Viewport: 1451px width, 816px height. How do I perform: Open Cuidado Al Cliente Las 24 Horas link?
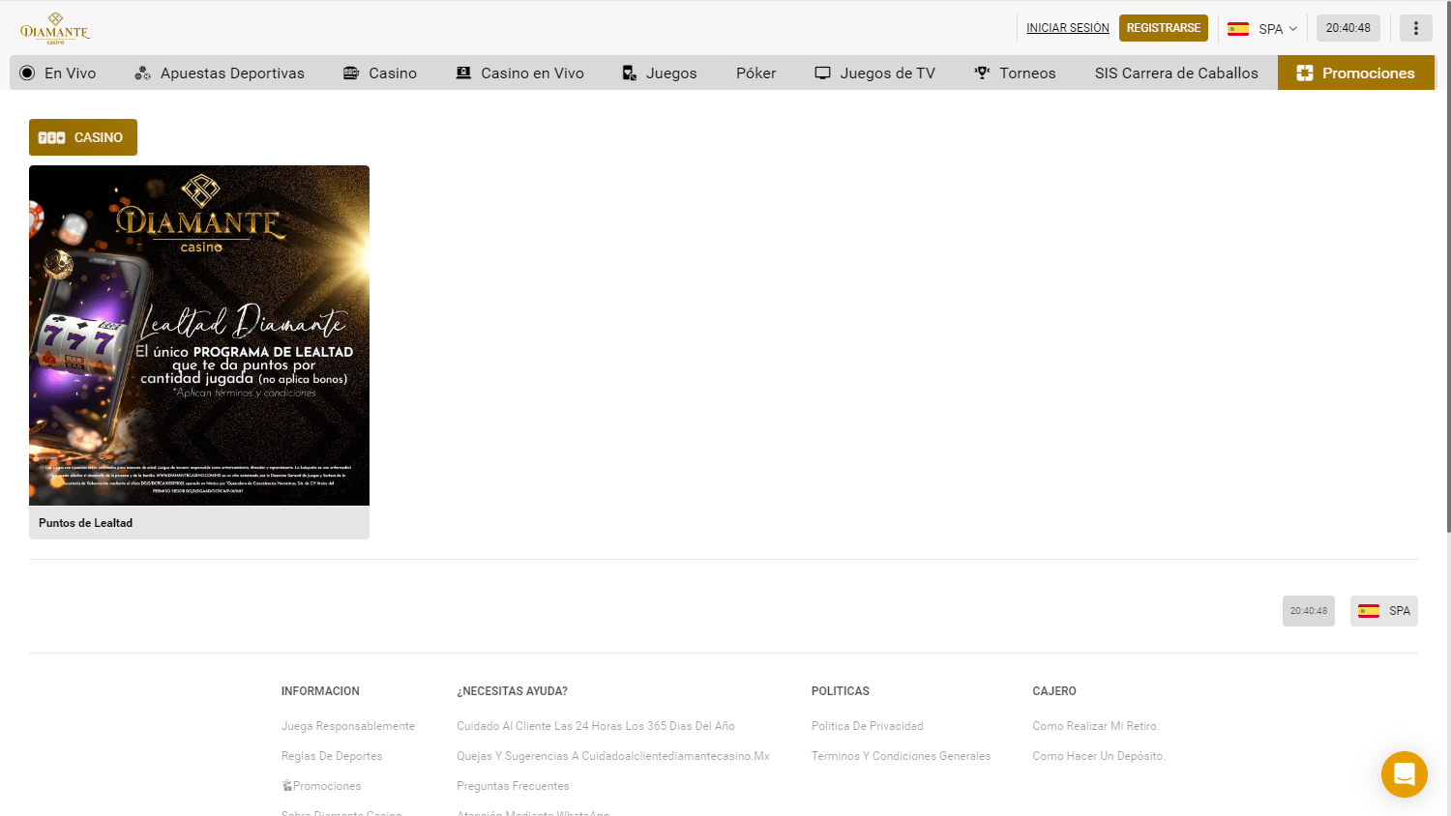(x=596, y=726)
